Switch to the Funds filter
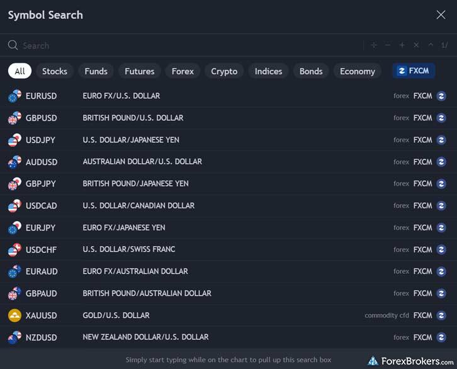457x369 pixels. (96, 71)
